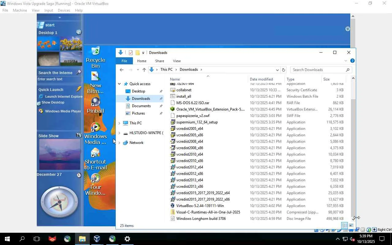Image resolution: width=392 pixels, height=245 pixels.
Task: Open host Settings gear on the taskbar
Action: pyautogui.click(x=127, y=239)
